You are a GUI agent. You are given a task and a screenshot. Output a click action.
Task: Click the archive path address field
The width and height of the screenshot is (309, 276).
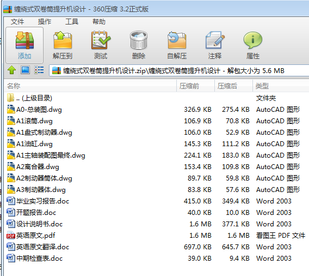click(179, 70)
